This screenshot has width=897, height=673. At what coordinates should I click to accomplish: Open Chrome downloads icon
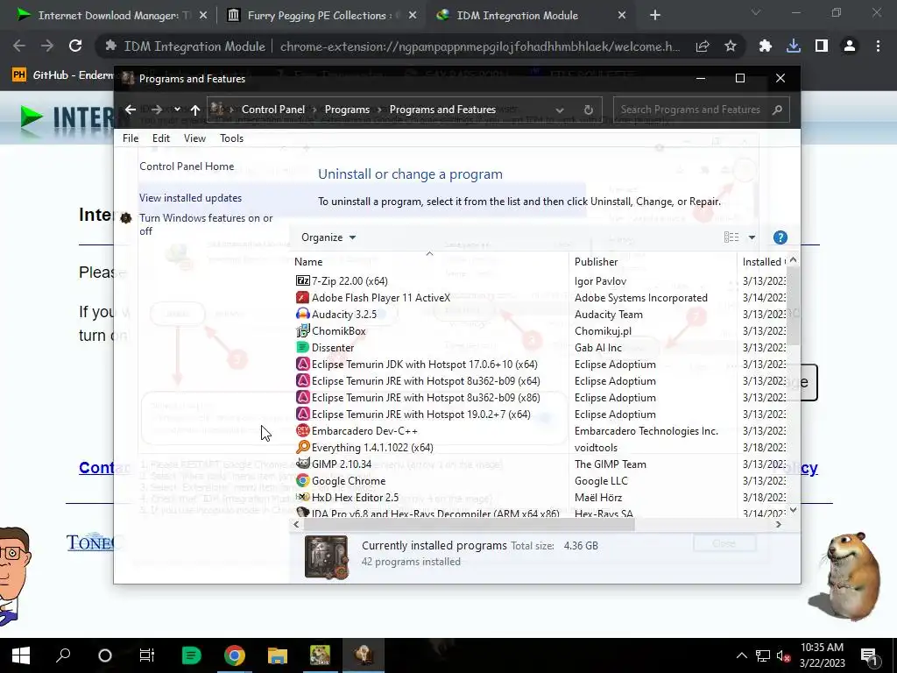[x=794, y=46]
